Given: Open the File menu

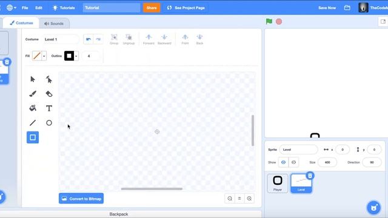Looking at the screenshot, I should pyautogui.click(x=25, y=8).
